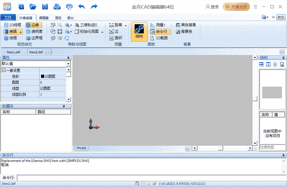Click the New file icon in title bar

pyautogui.click(x=21, y=7)
